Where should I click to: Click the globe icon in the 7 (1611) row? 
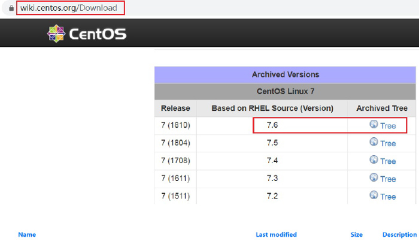click(374, 177)
